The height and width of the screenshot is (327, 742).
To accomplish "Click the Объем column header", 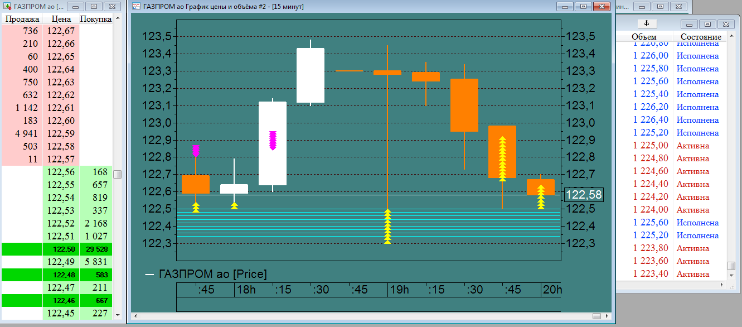I will click(x=644, y=37).
